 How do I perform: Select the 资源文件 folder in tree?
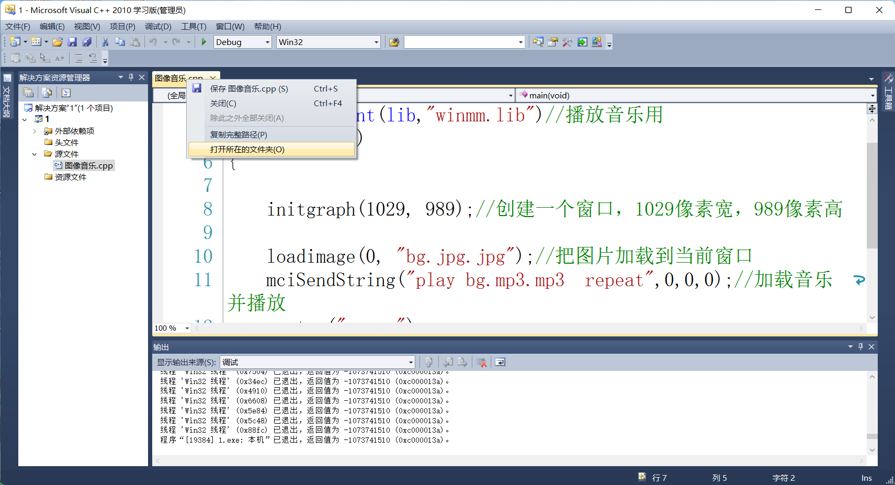pos(65,177)
